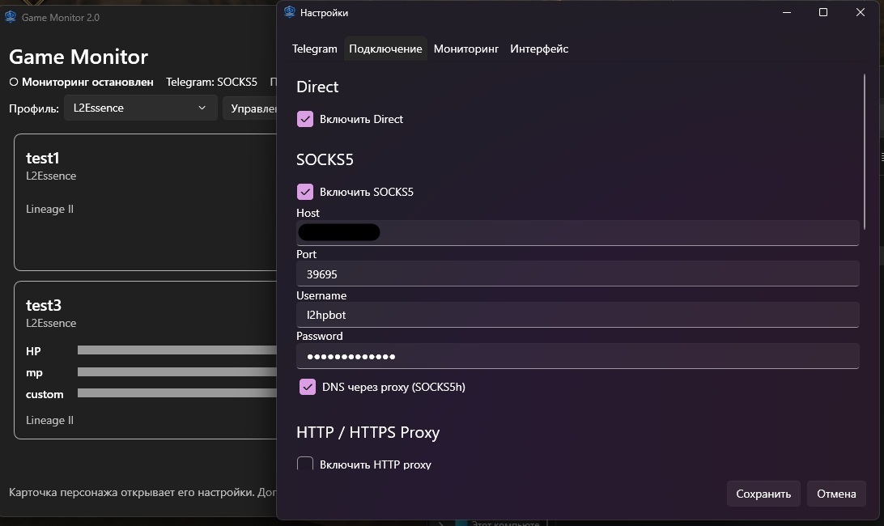Viewport: 884px width, 526px height.
Task: Toggle the Включить SOCKS5 checkbox
Action: pos(305,192)
